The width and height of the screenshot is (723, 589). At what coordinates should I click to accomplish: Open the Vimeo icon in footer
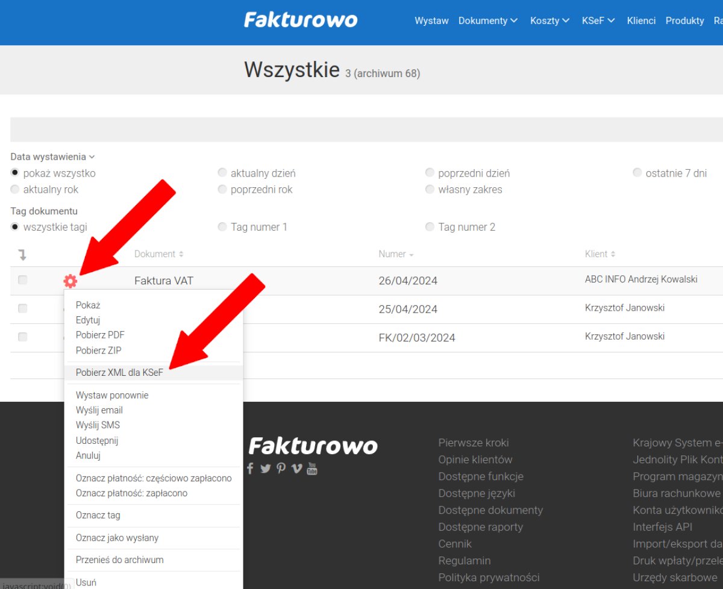tap(296, 469)
